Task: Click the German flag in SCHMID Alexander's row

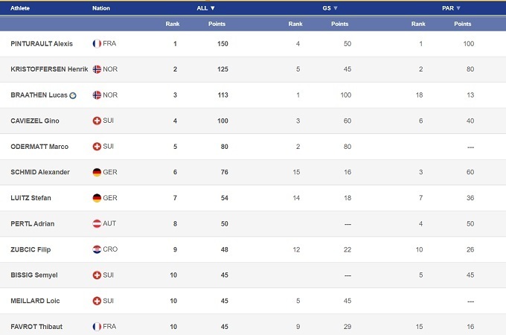Action: 97,172
